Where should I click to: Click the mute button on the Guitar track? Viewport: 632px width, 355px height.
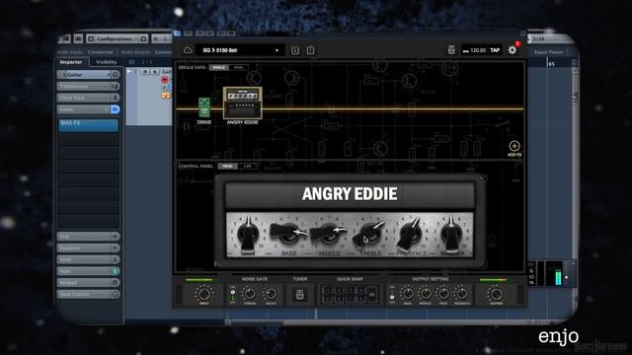click(x=145, y=72)
